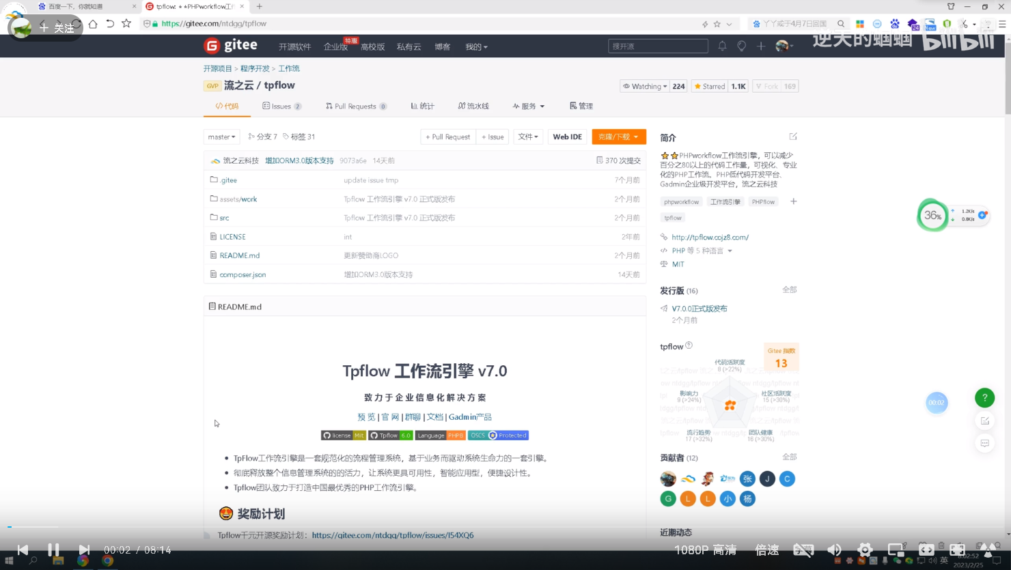The height and width of the screenshot is (570, 1011).
Task: Open the V7.0.0正式版发布 release
Action: click(700, 309)
